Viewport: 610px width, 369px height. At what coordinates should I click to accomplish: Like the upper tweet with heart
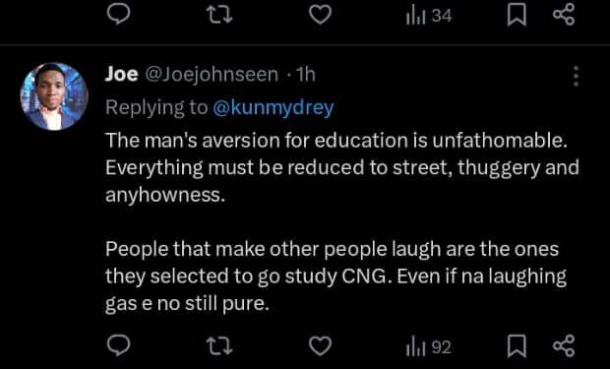coord(320,15)
